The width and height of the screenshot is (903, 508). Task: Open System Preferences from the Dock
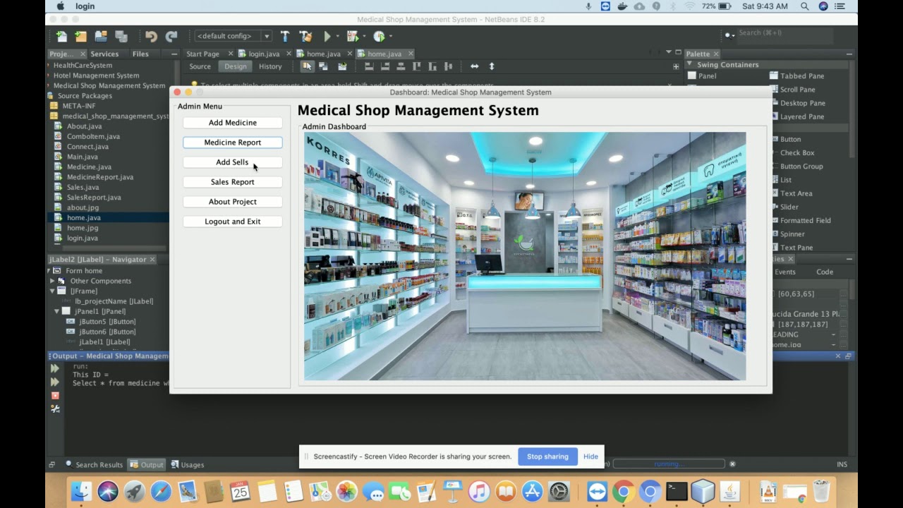559,491
